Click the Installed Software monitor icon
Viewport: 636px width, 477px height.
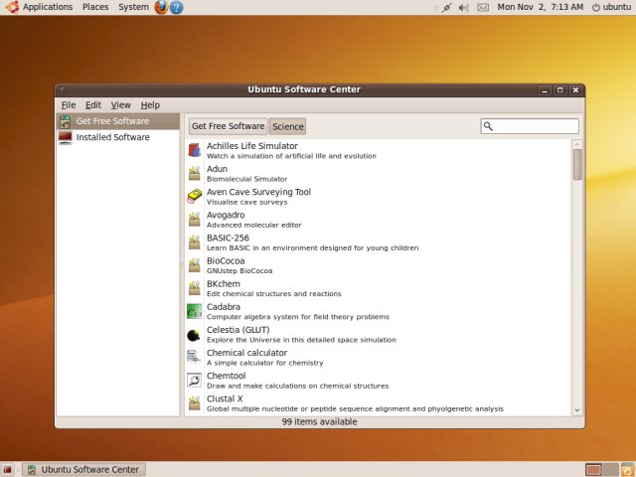65,137
